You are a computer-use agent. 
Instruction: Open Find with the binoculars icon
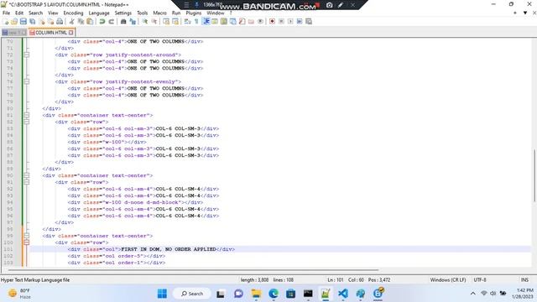coord(123,21)
